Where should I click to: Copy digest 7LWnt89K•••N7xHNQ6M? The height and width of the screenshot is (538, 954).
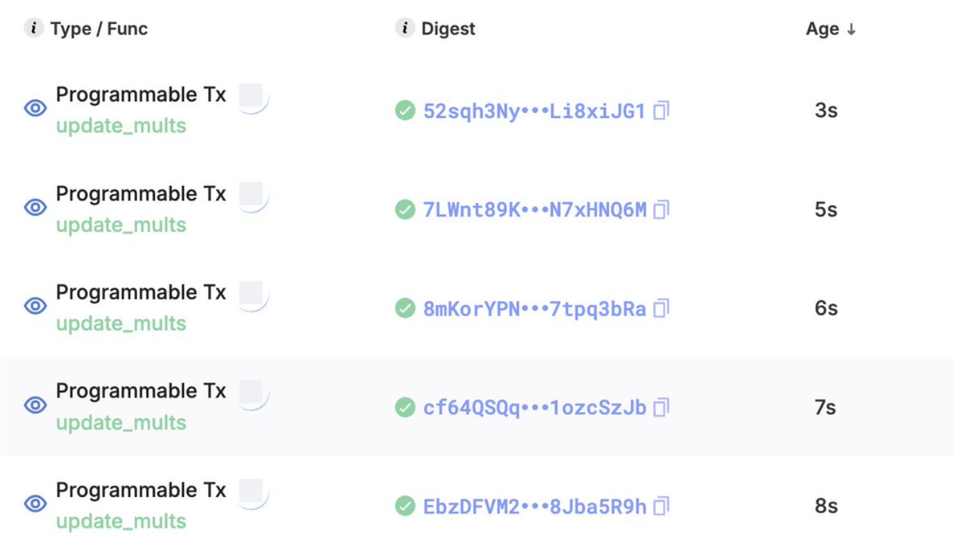click(661, 210)
